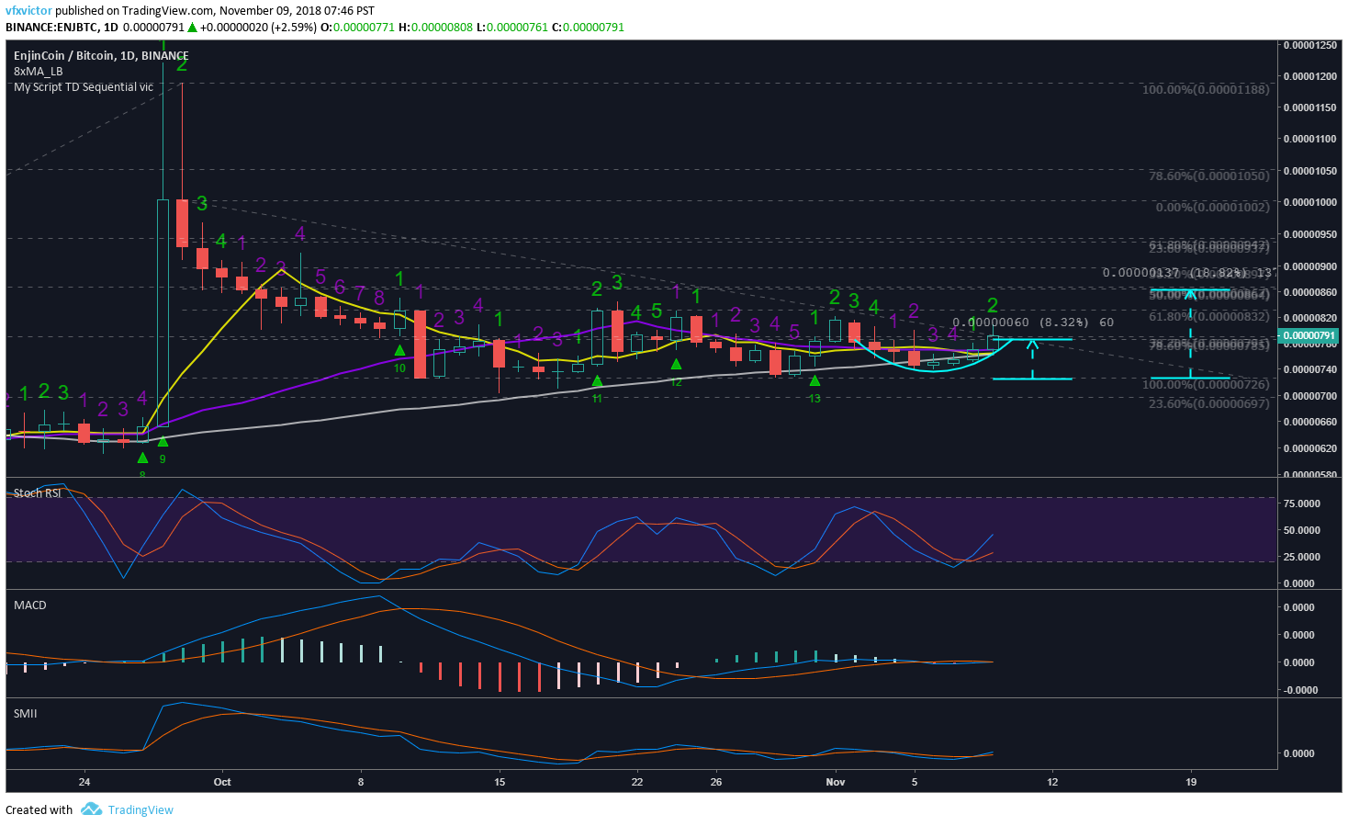Click the Stoch RSI pane label

38,493
